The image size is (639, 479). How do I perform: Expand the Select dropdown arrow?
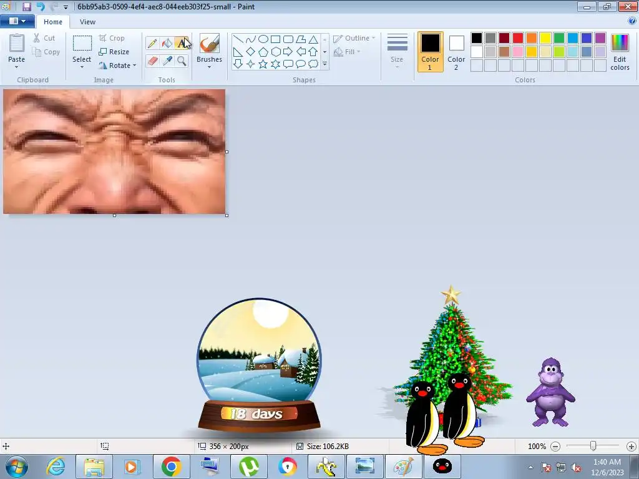pyautogui.click(x=82, y=67)
